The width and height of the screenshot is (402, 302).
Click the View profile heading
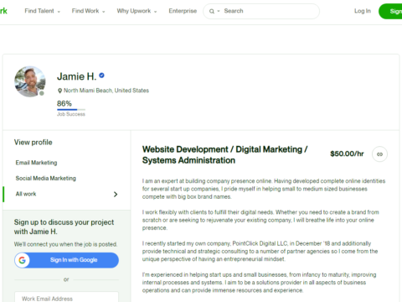[x=33, y=142]
